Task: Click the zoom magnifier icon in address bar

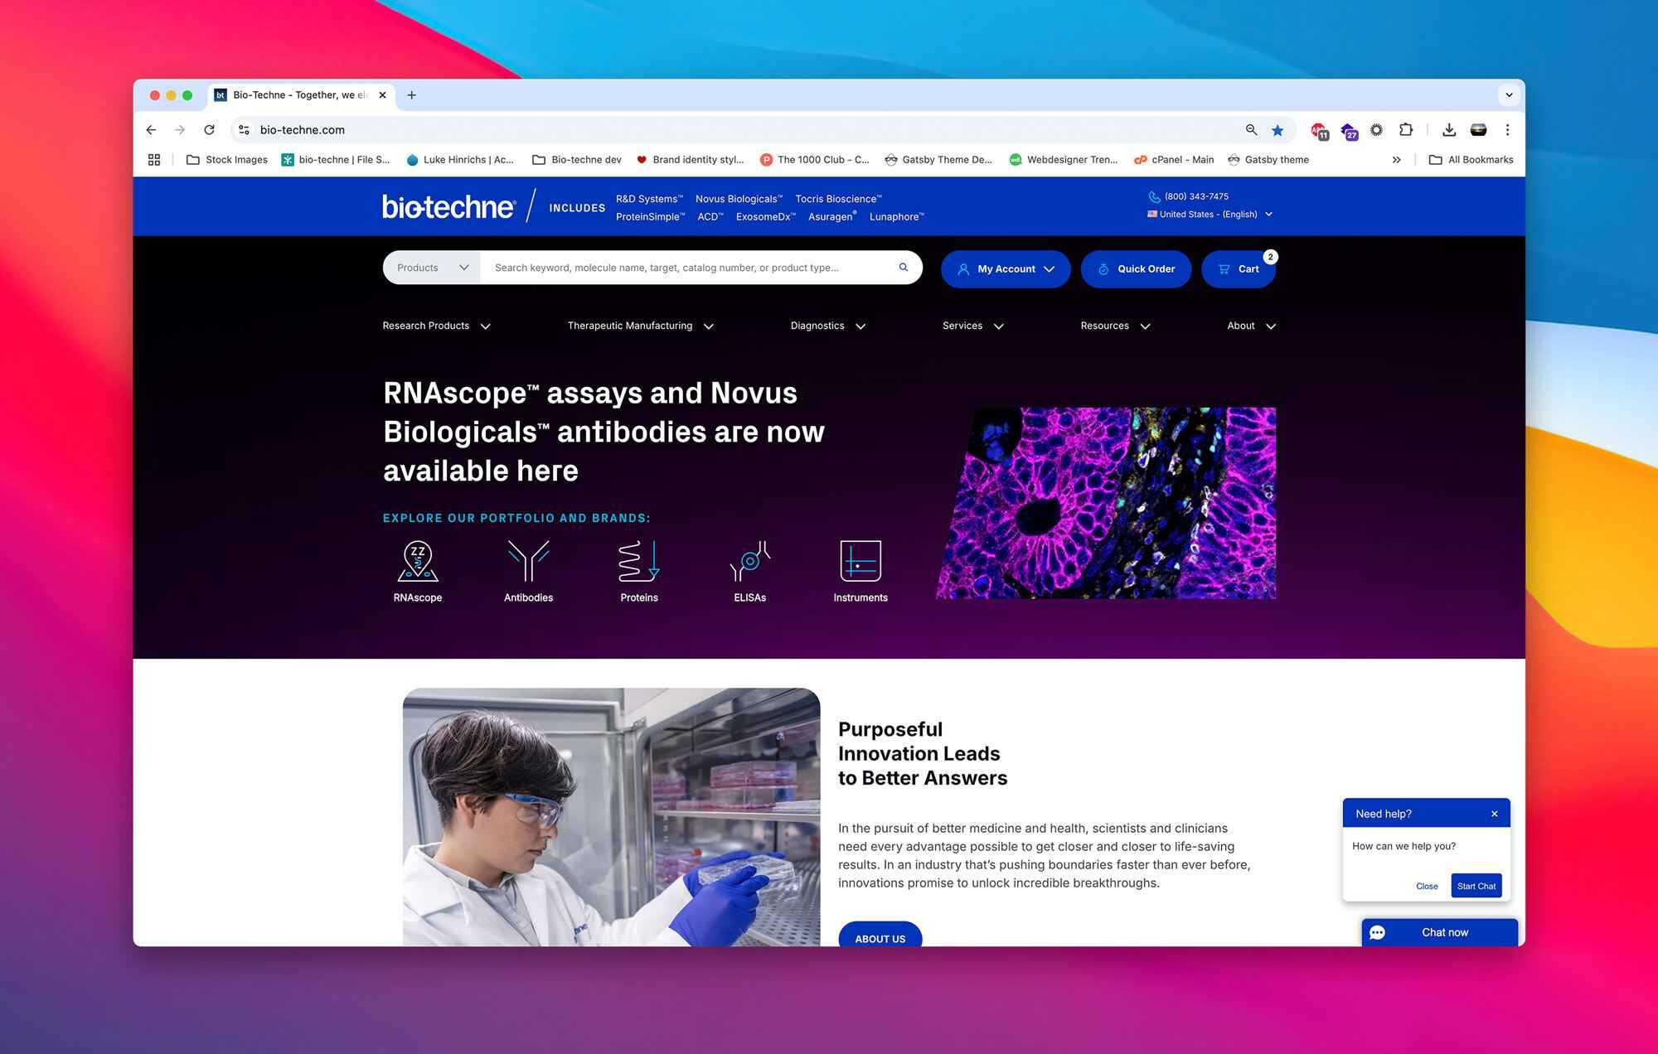Action: point(1252,130)
